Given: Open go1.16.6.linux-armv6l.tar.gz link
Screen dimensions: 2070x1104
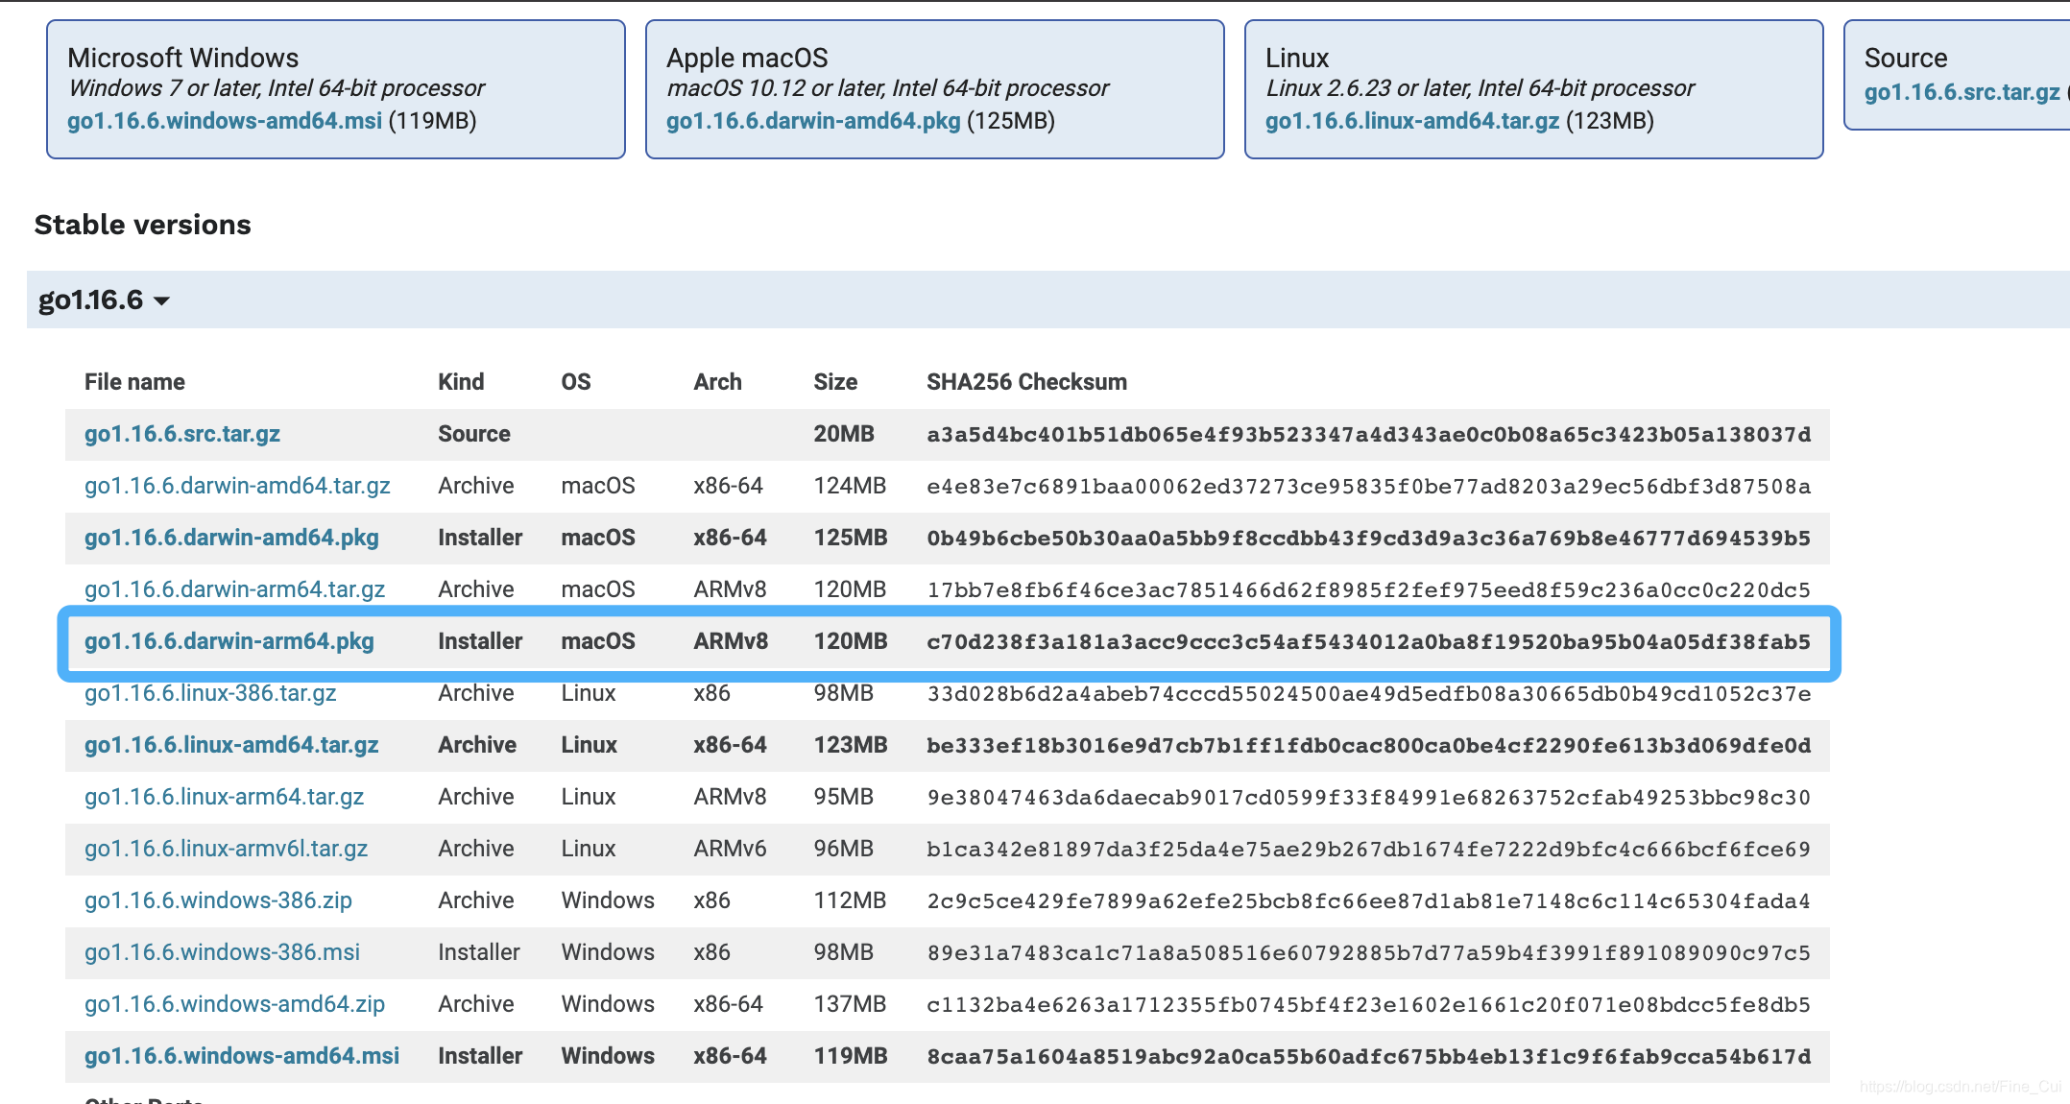Looking at the screenshot, I should [x=226, y=849].
